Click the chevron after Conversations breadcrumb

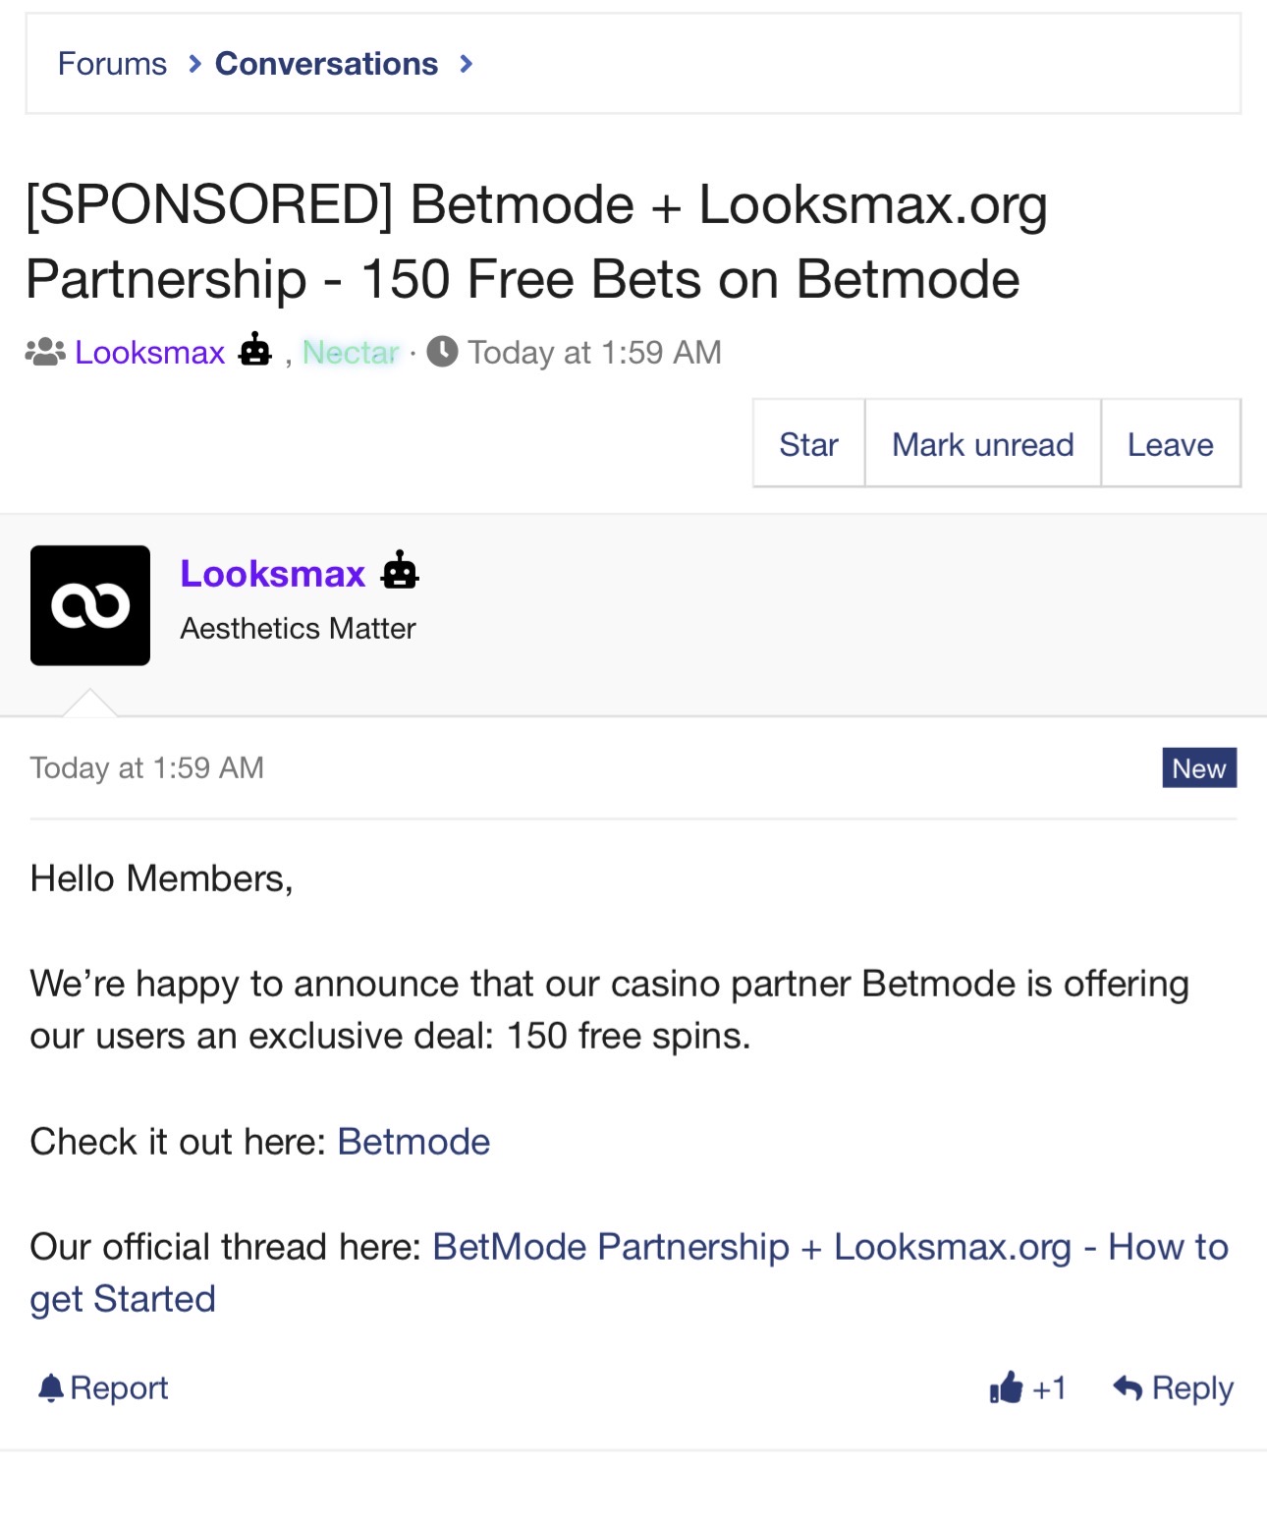pos(467,64)
